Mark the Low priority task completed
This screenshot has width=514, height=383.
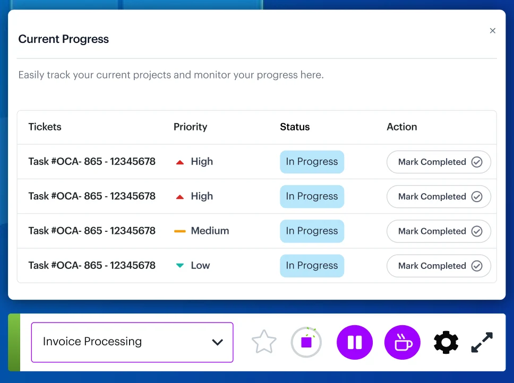439,266
